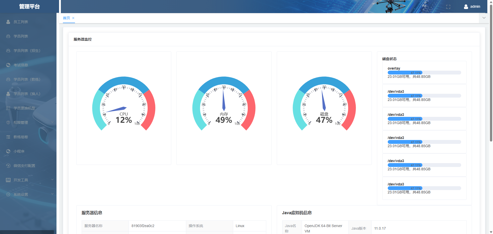Screen dimensions: 493x234
Task: Click the 学员更换机型 list icon
Action: coord(8,108)
